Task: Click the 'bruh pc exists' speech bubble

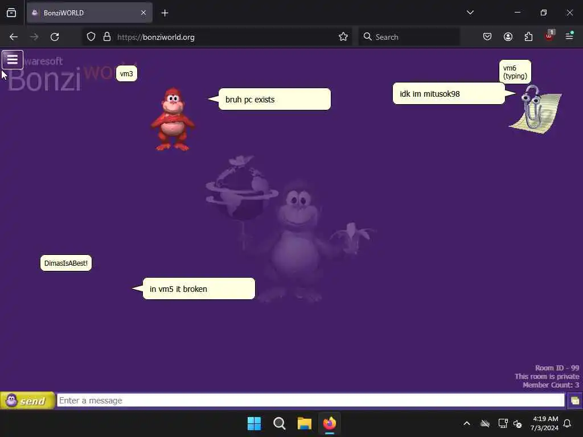Action: [x=274, y=99]
